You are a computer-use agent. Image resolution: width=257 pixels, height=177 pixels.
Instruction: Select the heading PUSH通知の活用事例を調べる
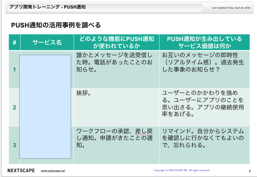point(56,25)
